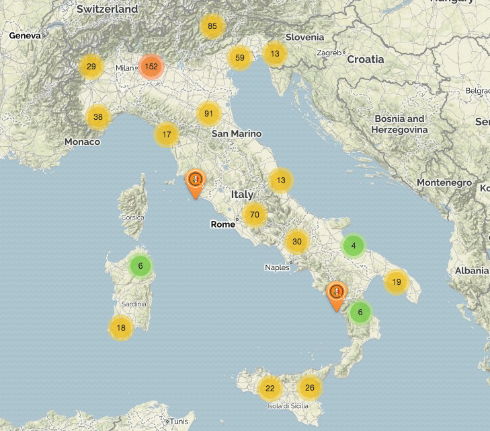Click the Zagreb city label
490x431 pixels.
(x=329, y=53)
